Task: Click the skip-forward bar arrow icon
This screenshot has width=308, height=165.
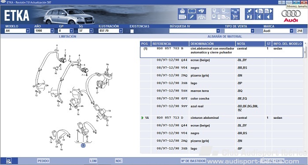Action: point(249,17)
